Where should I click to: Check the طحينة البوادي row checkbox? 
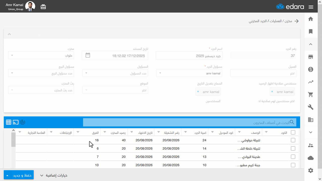(293, 157)
